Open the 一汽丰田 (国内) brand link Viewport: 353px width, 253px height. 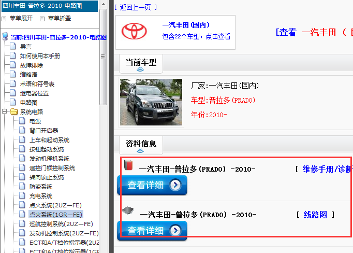point(186,25)
